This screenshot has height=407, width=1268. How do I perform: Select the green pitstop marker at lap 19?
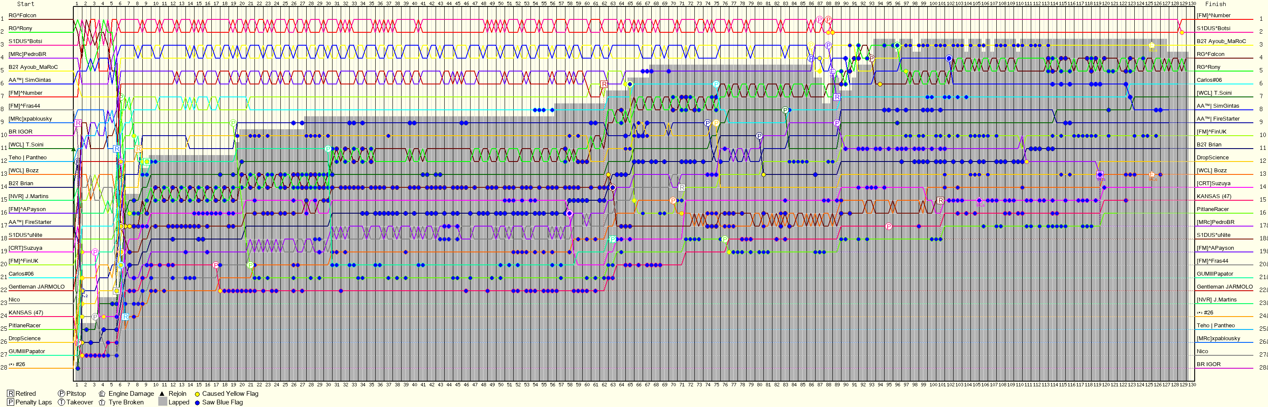233,123
